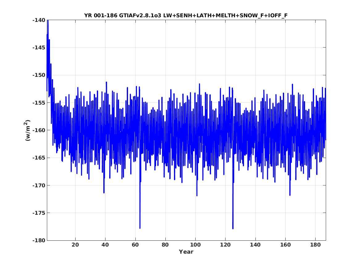Click the plot title starting 'YR 001-186 GTIAFv2.8.1o3'
Image resolution: width=360 pixels, height=270 pixels.
pos(186,16)
